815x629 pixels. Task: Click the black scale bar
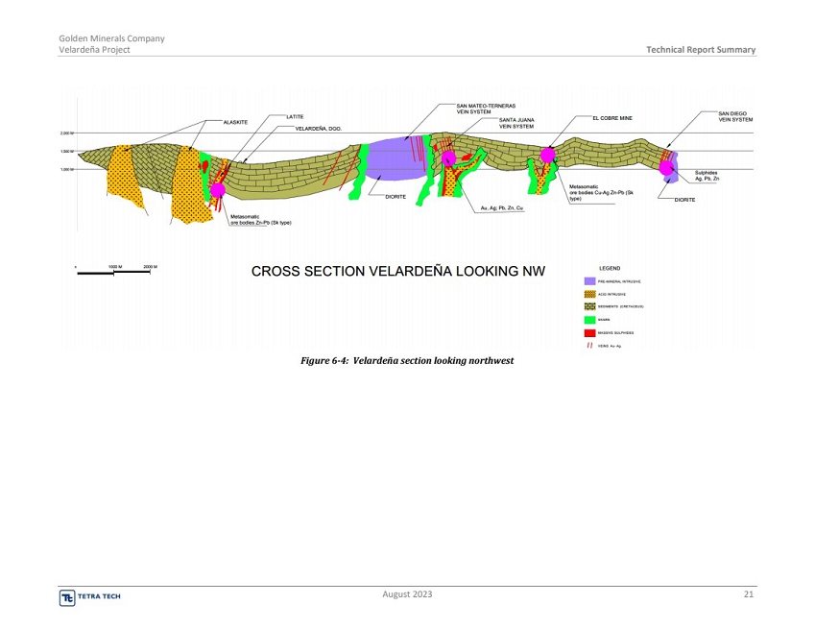[114, 273]
